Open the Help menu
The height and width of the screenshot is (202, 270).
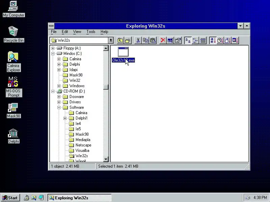click(x=104, y=32)
